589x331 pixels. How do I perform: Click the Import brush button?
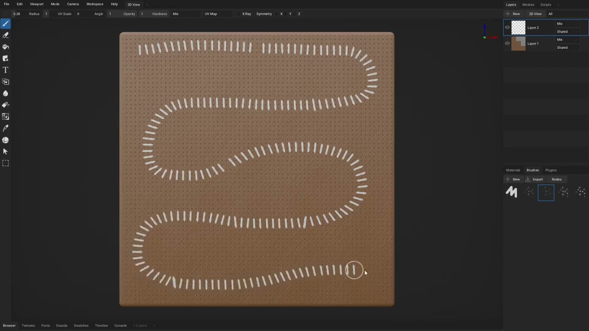point(534,179)
